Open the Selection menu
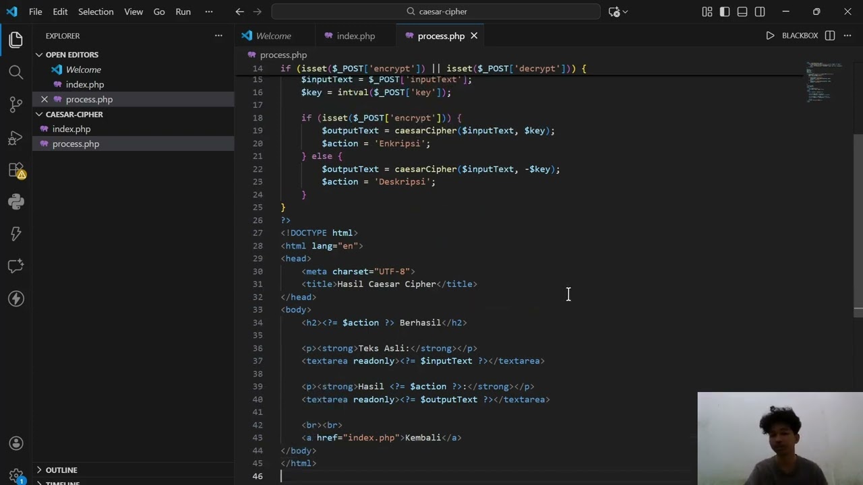Image resolution: width=863 pixels, height=485 pixels. click(x=96, y=11)
